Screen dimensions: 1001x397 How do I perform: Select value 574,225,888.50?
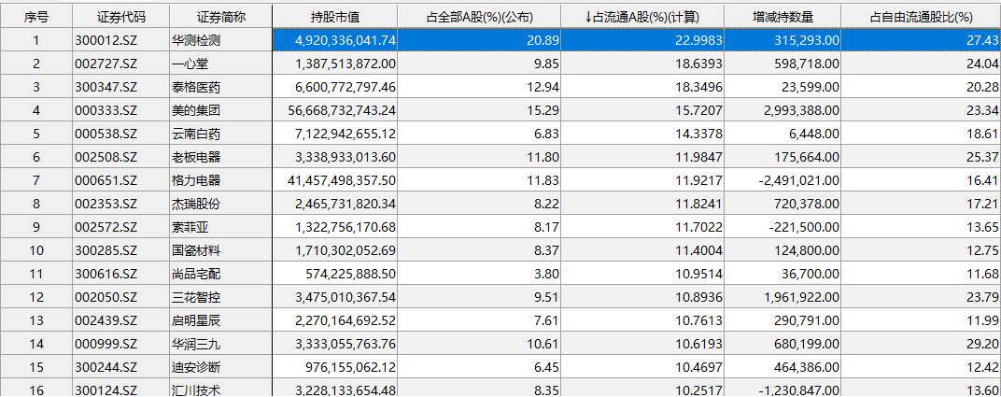334,274
